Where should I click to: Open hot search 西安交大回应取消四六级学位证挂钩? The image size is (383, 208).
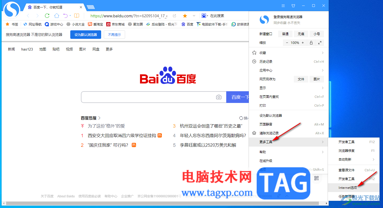(122, 135)
